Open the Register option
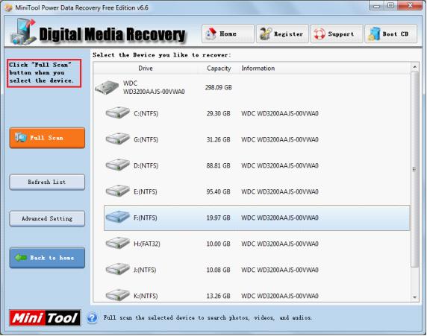 tap(282, 34)
